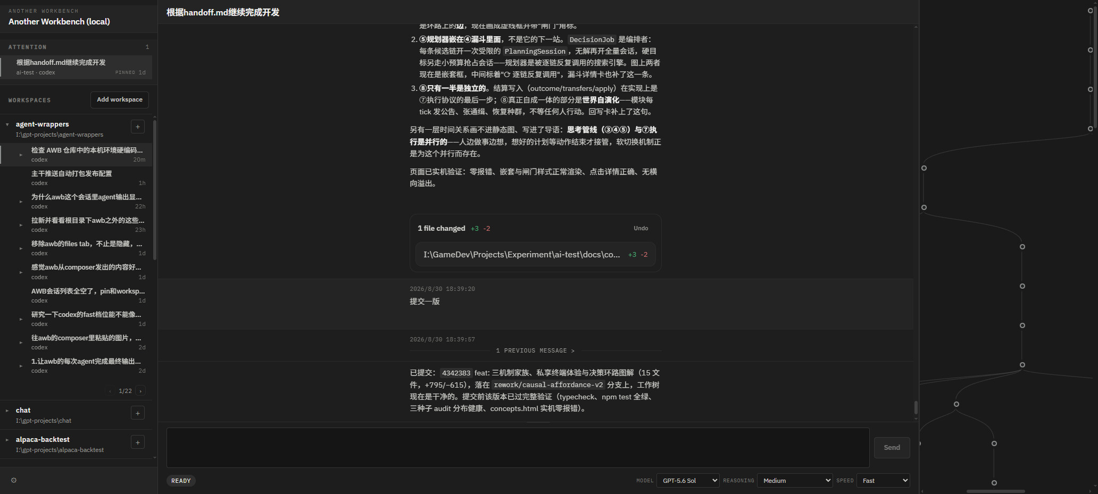This screenshot has height=494, width=1098.
Task: Expand the session 拉新并看看根目录下awb之外的
Action: pyautogui.click(x=21, y=225)
